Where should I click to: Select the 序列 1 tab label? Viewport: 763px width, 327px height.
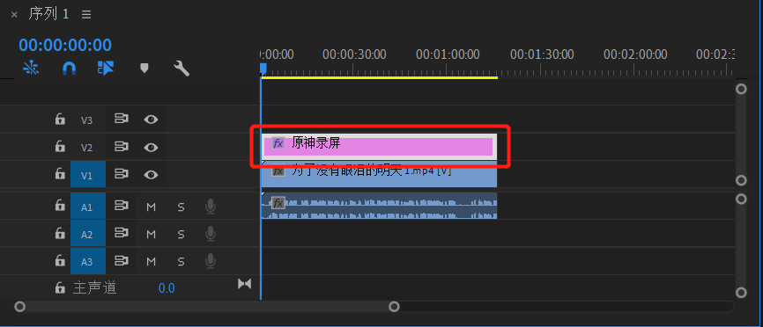click(x=48, y=14)
